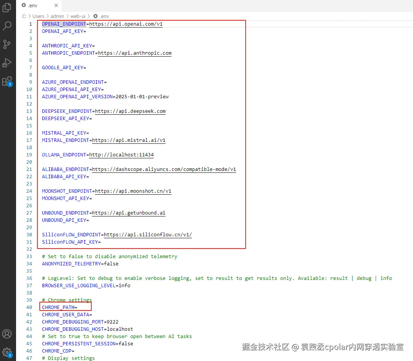This screenshot has width=413, height=361.
Task: Open link https://api.siliconflow.cn/v1/
Action: coord(148,235)
